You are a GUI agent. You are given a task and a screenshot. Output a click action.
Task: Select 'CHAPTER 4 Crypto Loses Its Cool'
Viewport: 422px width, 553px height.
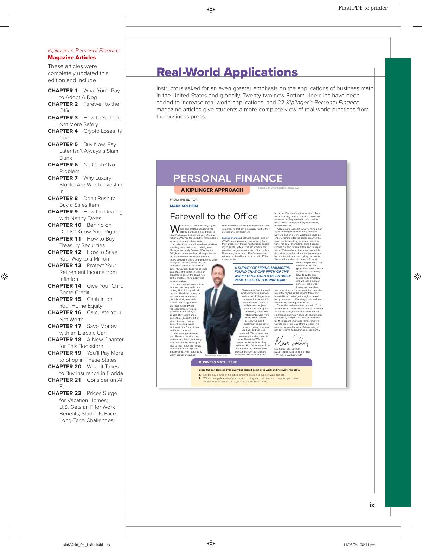point(85,134)
